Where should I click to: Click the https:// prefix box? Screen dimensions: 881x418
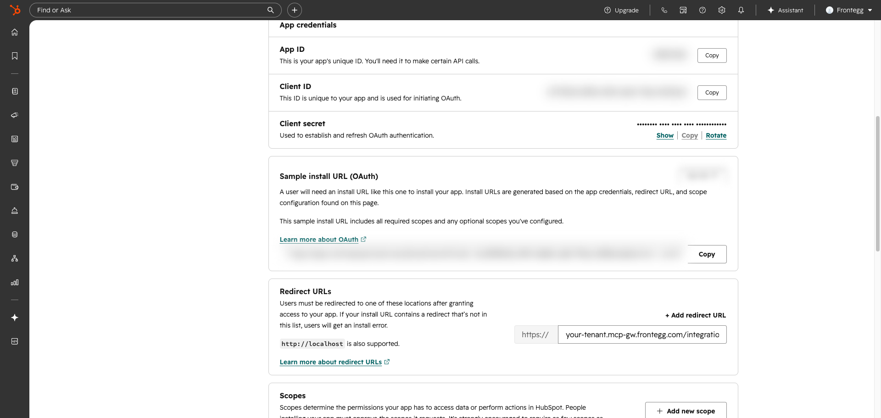coord(536,334)
